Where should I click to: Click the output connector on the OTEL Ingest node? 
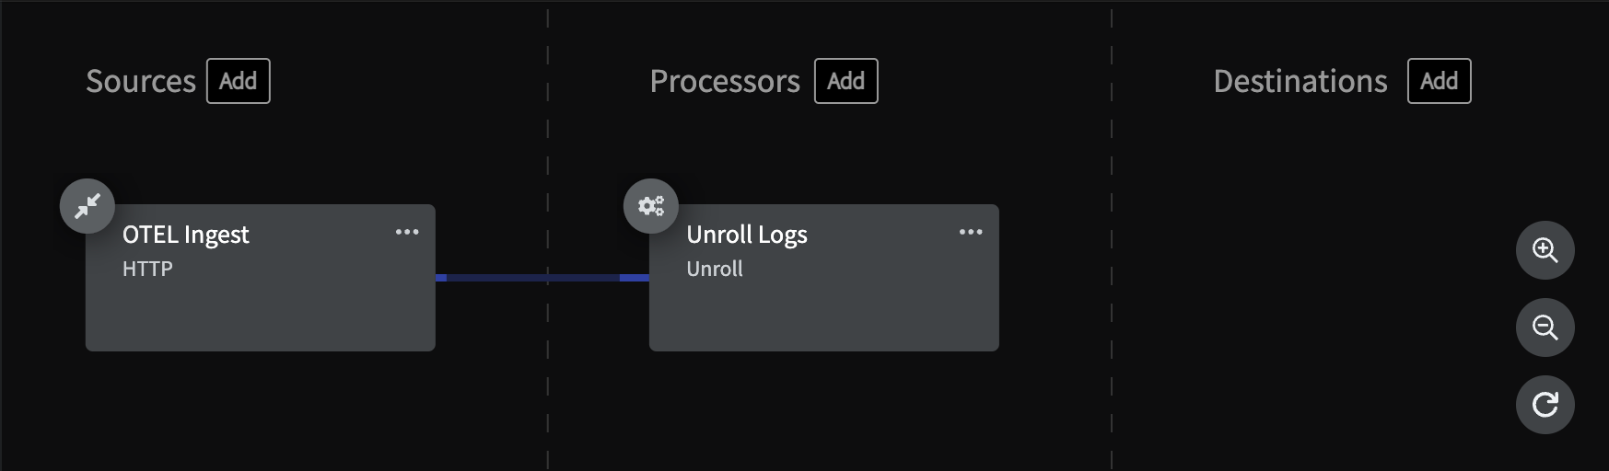click(441, 277)
